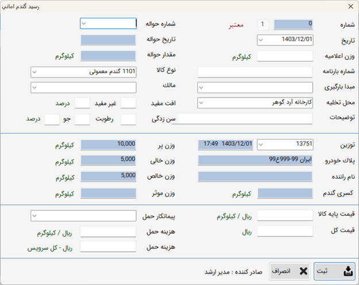
Task: Click the غیر مفید percent box
Action: click(82, 103)
